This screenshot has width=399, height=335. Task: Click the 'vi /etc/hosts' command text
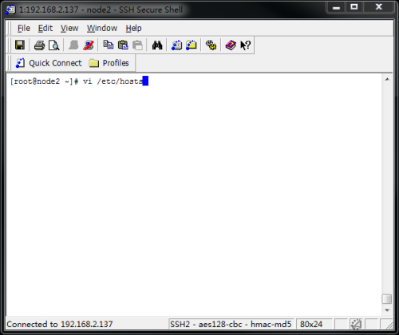click(x=113, y=81)
